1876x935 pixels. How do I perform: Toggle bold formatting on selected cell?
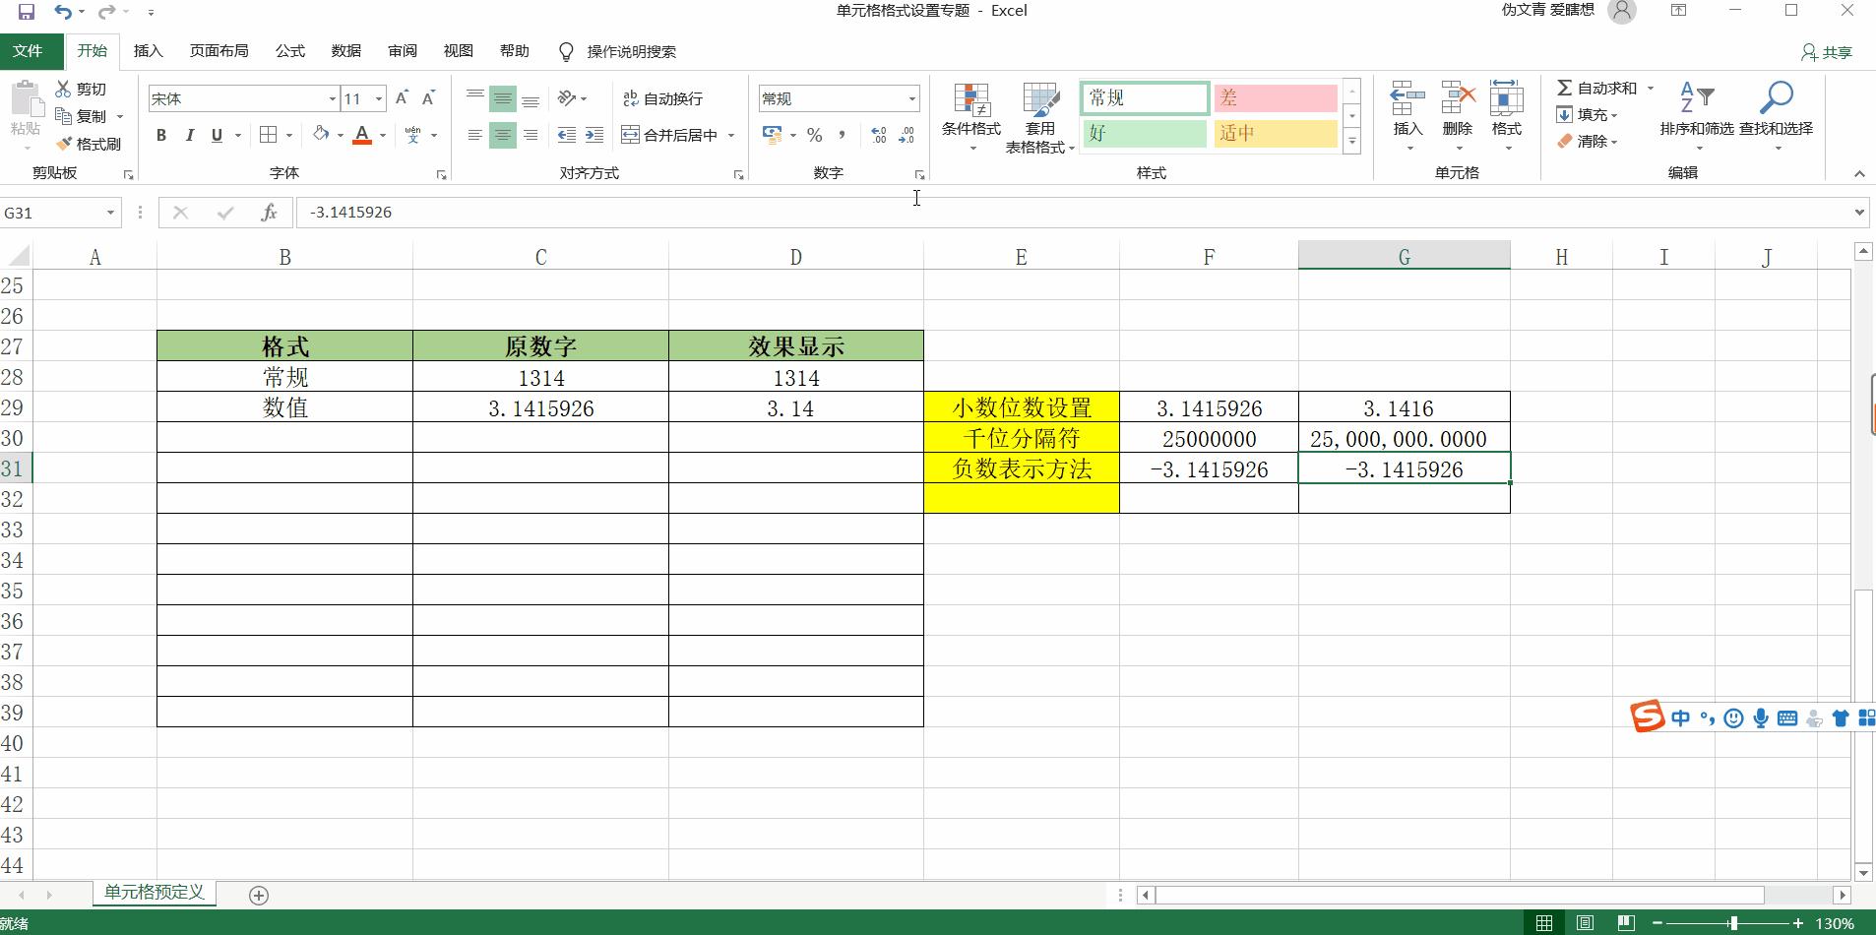(x=161, y=135)
